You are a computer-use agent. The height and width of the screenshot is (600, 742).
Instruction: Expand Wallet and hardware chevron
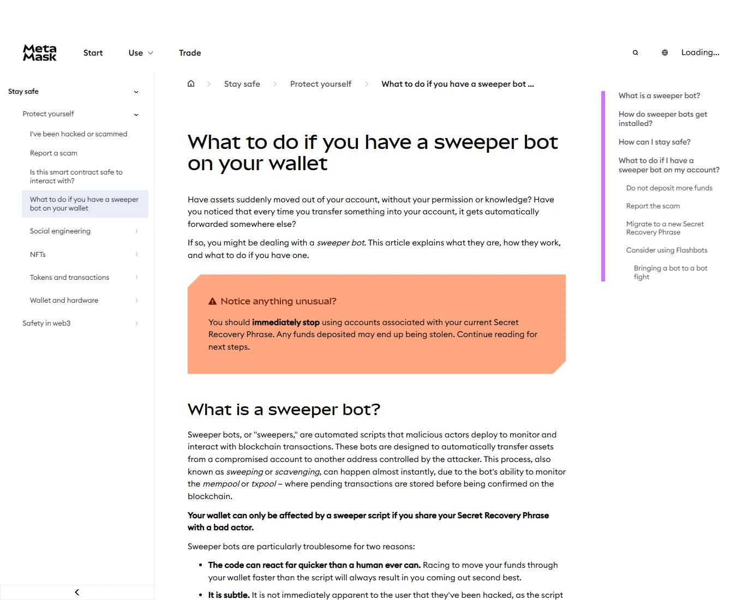point(136,300)
